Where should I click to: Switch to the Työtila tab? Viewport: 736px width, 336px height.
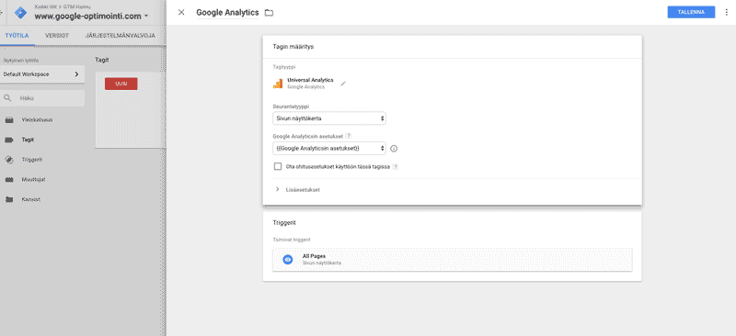coord(17,36)
